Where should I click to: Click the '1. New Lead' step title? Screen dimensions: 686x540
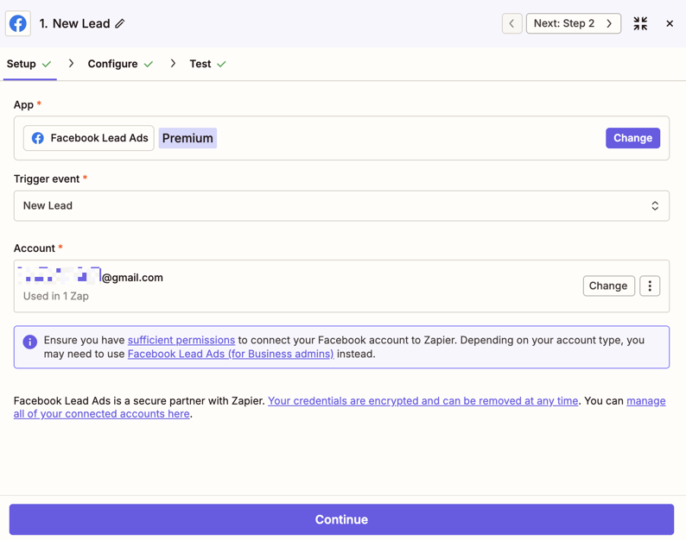[x=75, y=23]
